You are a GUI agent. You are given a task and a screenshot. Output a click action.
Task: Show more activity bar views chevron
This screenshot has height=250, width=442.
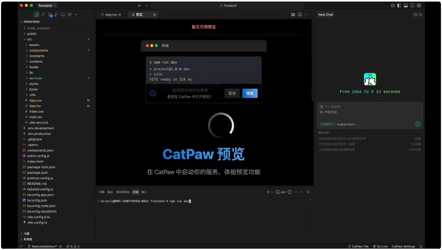(76, 15)
